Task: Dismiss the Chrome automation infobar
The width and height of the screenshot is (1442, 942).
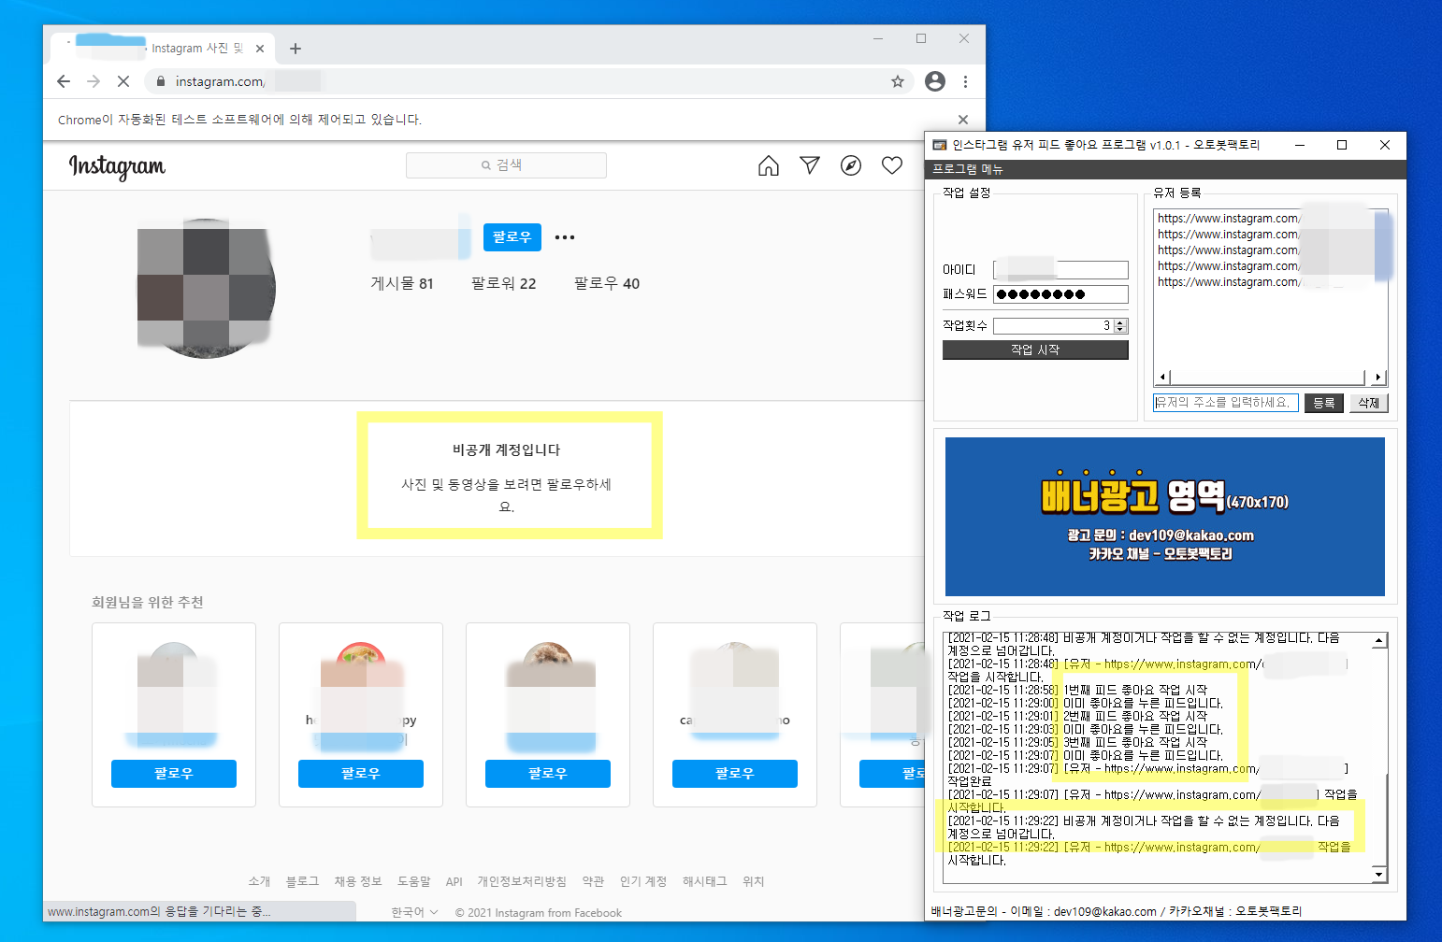Action: tap(963, 120)
